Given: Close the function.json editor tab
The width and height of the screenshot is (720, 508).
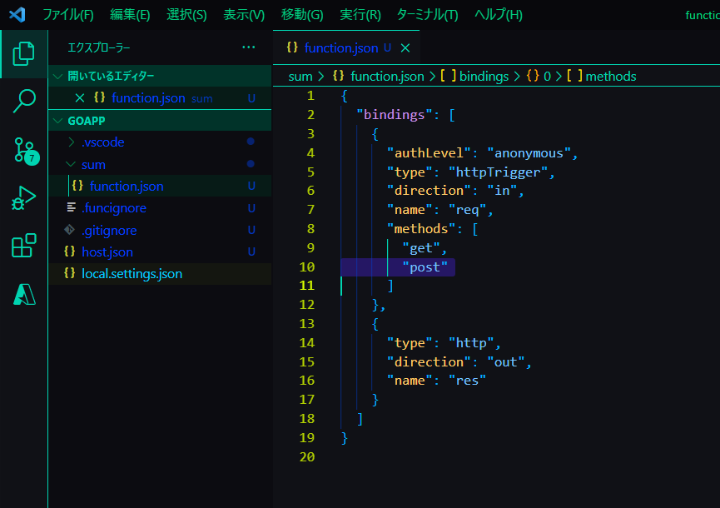Looking at the screenshot, I should coord(405,47).
